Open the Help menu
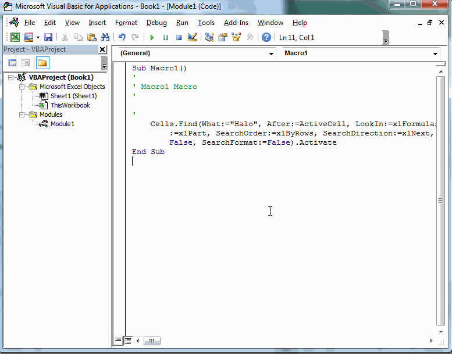This screenshot has width=452, height=354. (x=300, y=23)
